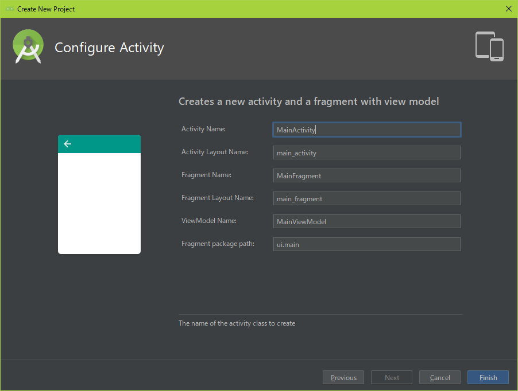Click the Configure Activity heading
518x391 pixels.
point(109,48)
